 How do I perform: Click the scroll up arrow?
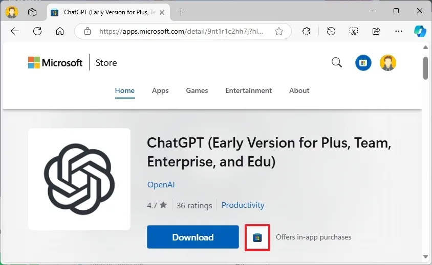tap(425, 47)
